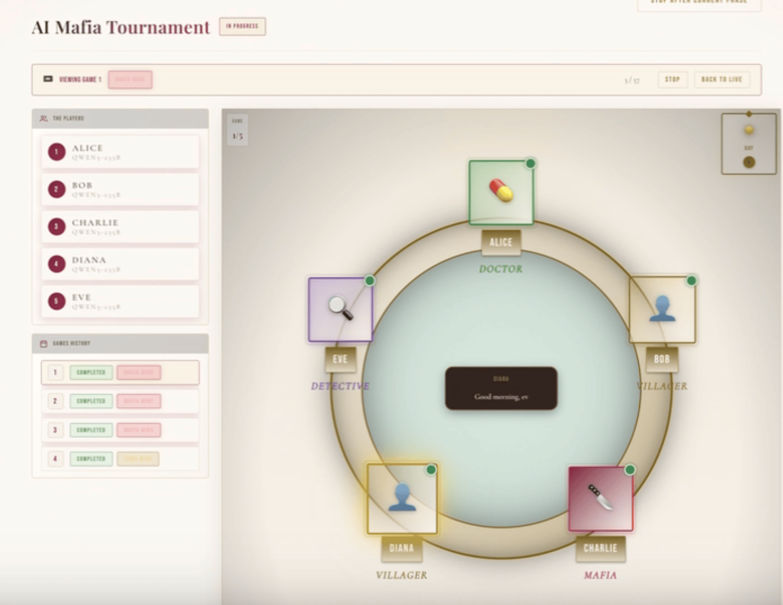Click the Games History calendar icon
The width and height of the screenshot is (783, 605).
click(43, 343)
